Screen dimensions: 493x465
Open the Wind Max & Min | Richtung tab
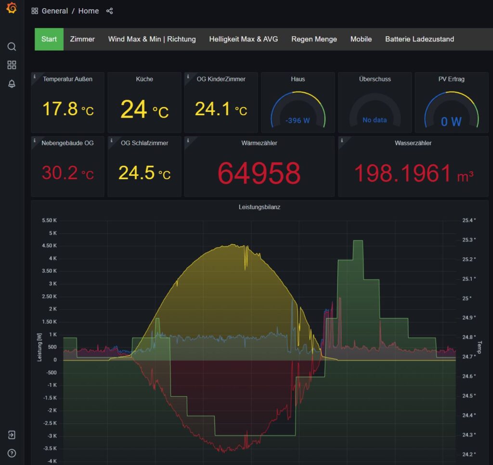click(152, 39)
